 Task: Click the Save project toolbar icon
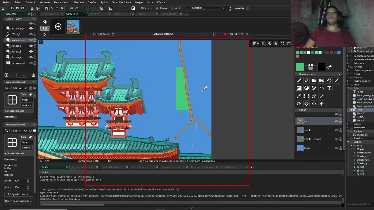(23, 8)
